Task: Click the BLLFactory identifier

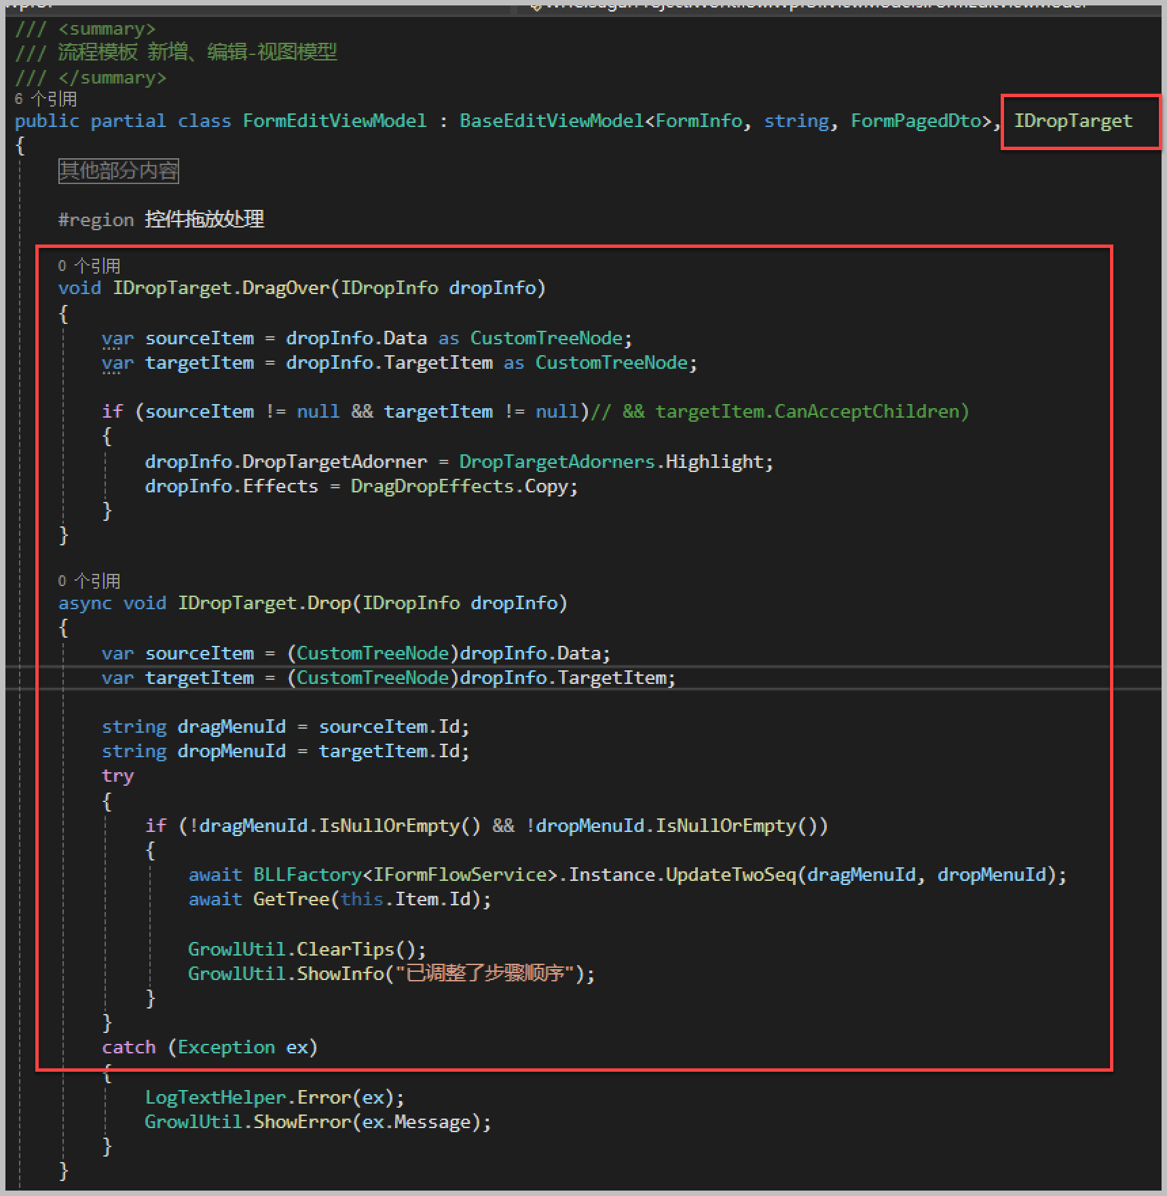Action: coord(308,875)
